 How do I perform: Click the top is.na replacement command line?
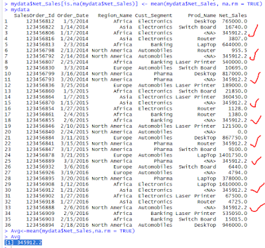(x=133, y=4)
